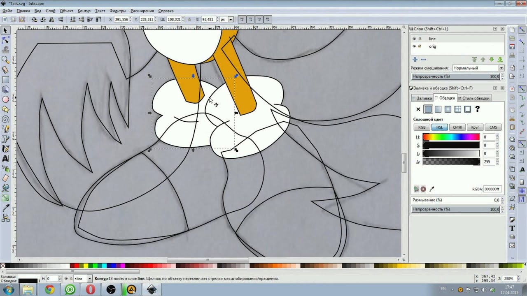
Task: Open Контур menu
Action: point(84,11)
